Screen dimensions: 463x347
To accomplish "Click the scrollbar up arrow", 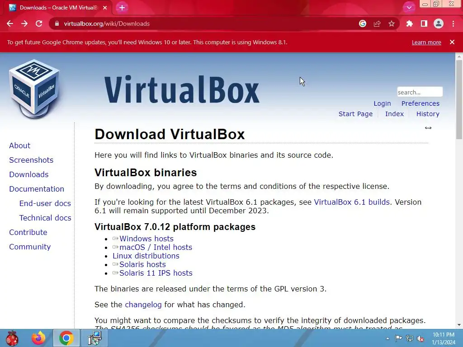I will (x=459, y=56).
